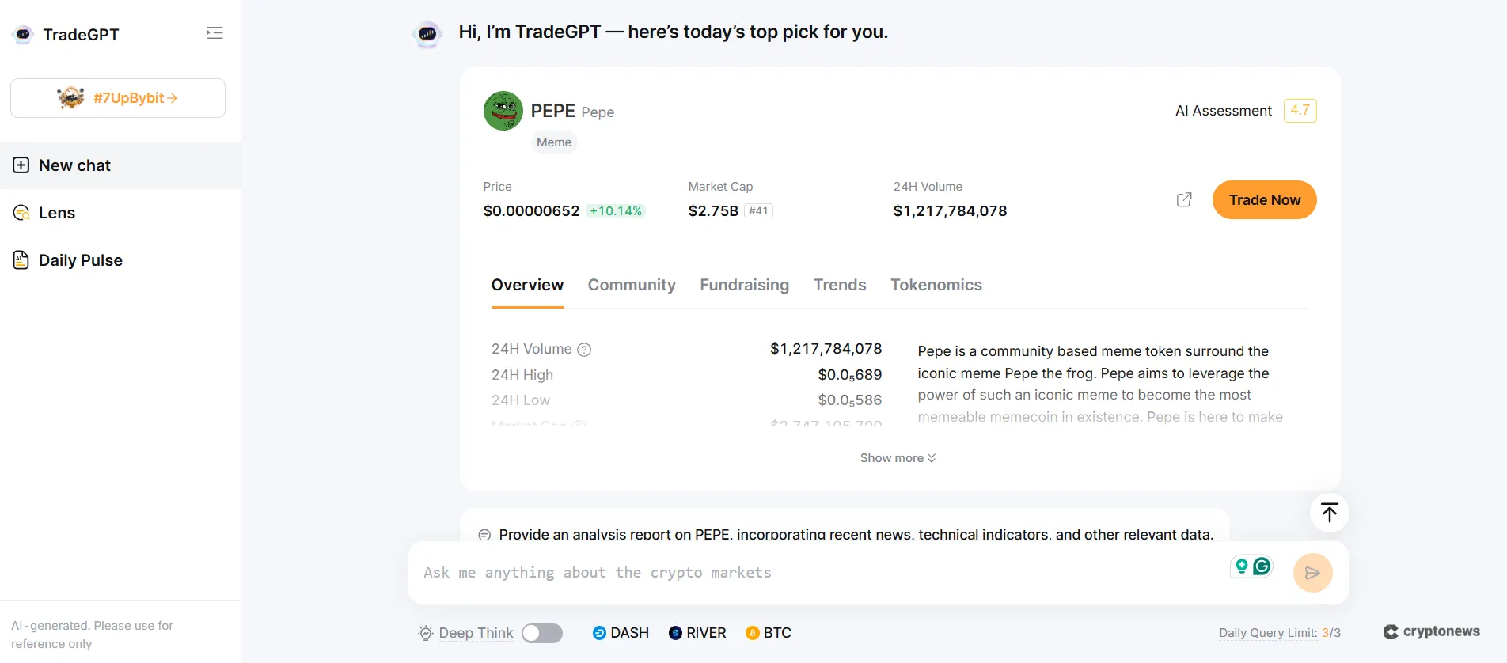This screenshot has width=1507, height=663.
Task: Click the lightbulb suggestion icon
Action: coord(1241,566)
